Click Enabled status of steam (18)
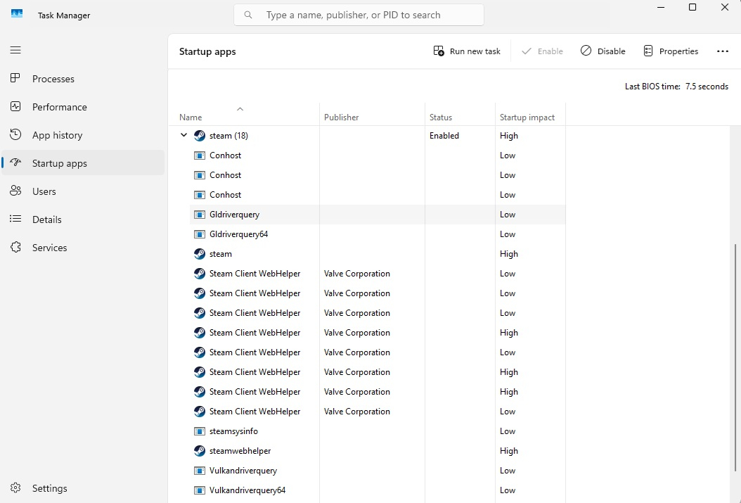The height and width of the screenshot is (503, 741). click(444, 136)
